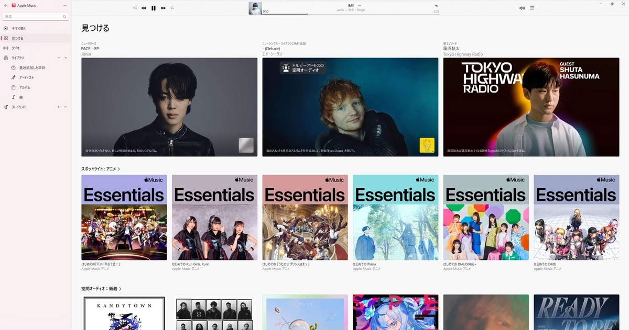Click the minus icon beside ライブラリ
The image size is (629, 330).
(59, 58)
